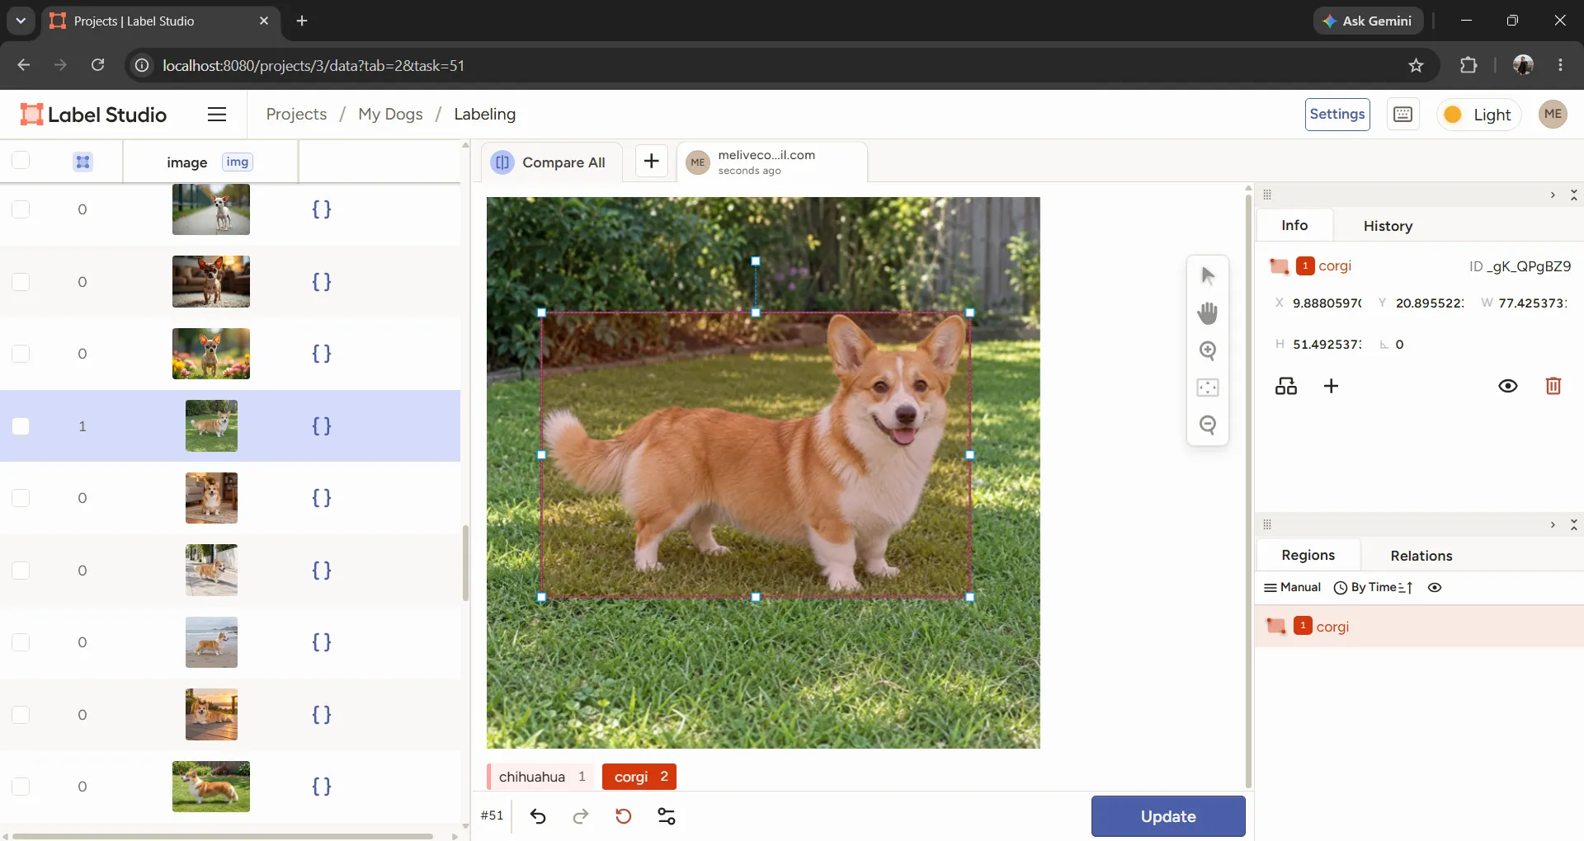
Task: Undo the last annotation action
Action: (x=538, y=816)
